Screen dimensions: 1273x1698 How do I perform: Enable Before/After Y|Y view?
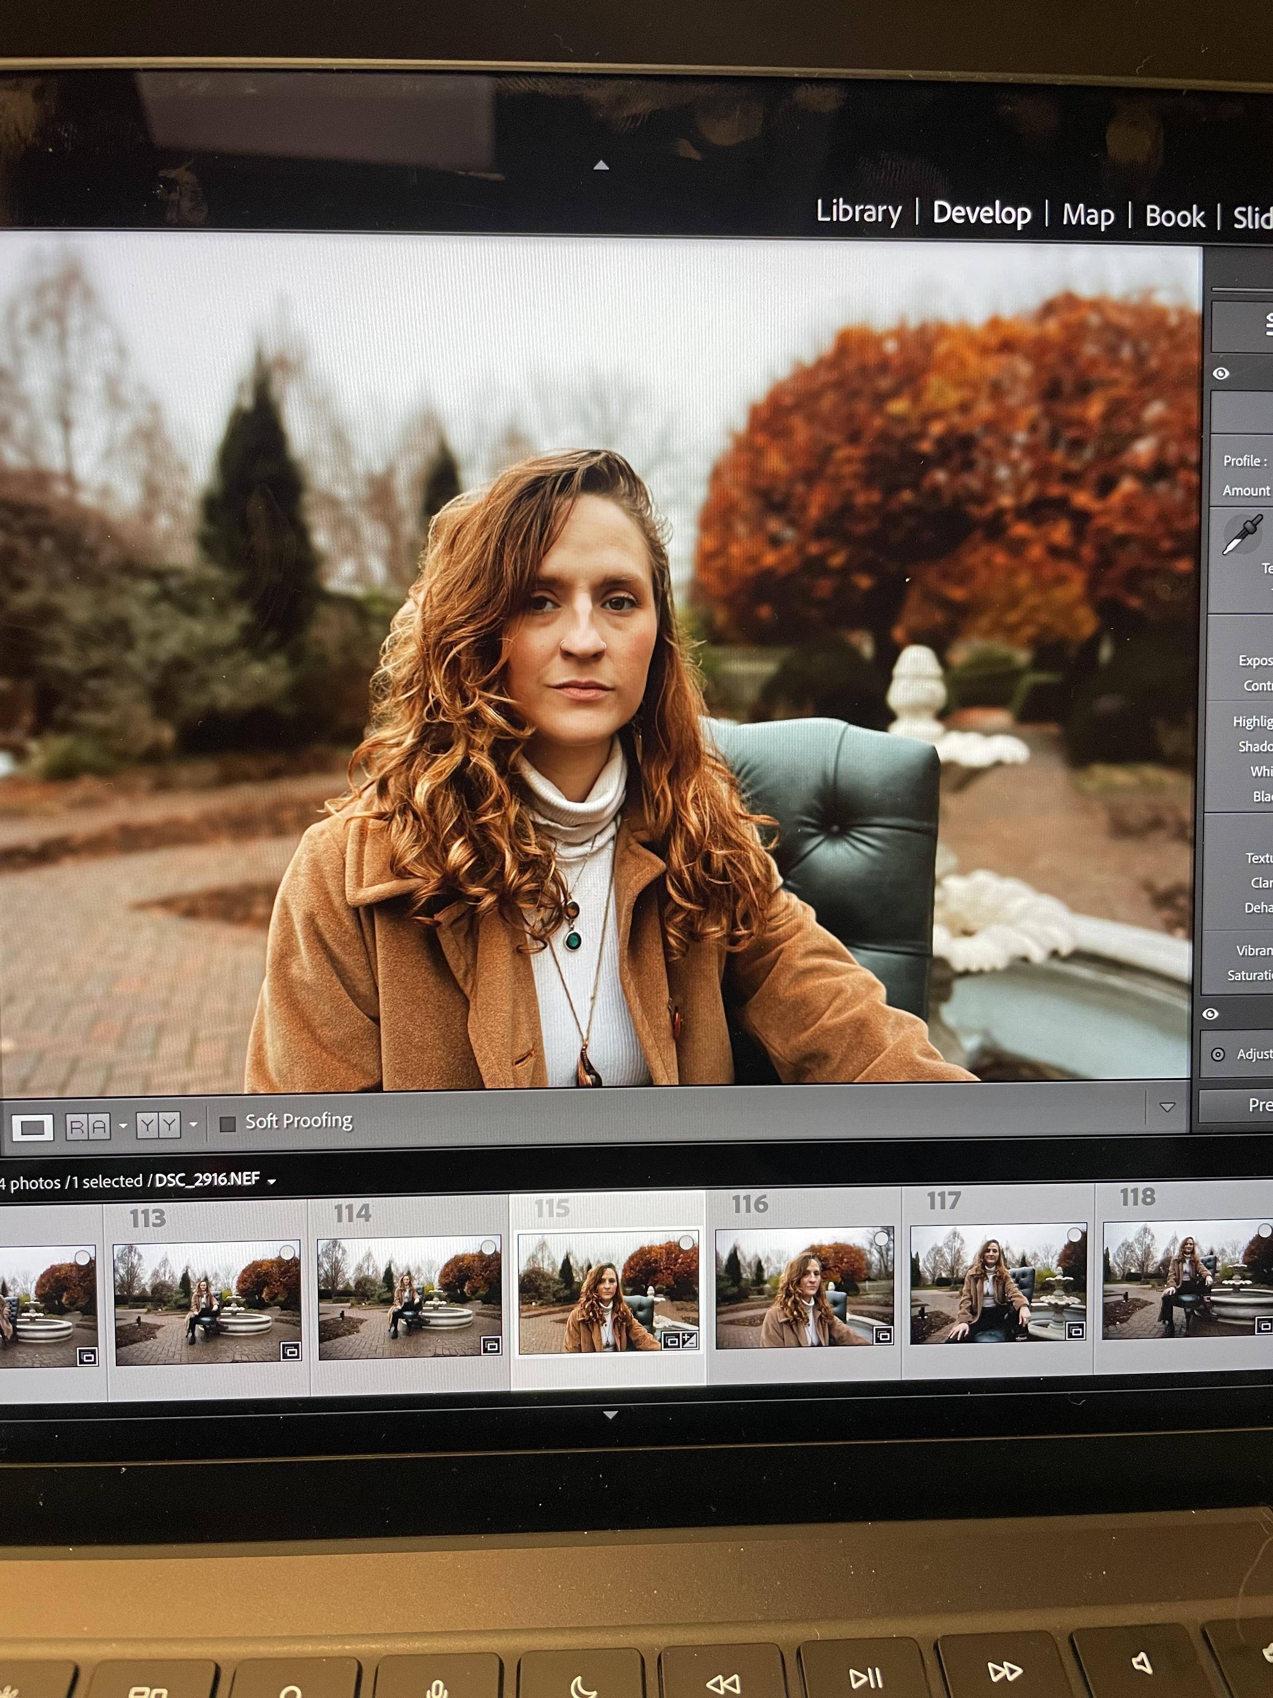click(x=158, y=1125)
